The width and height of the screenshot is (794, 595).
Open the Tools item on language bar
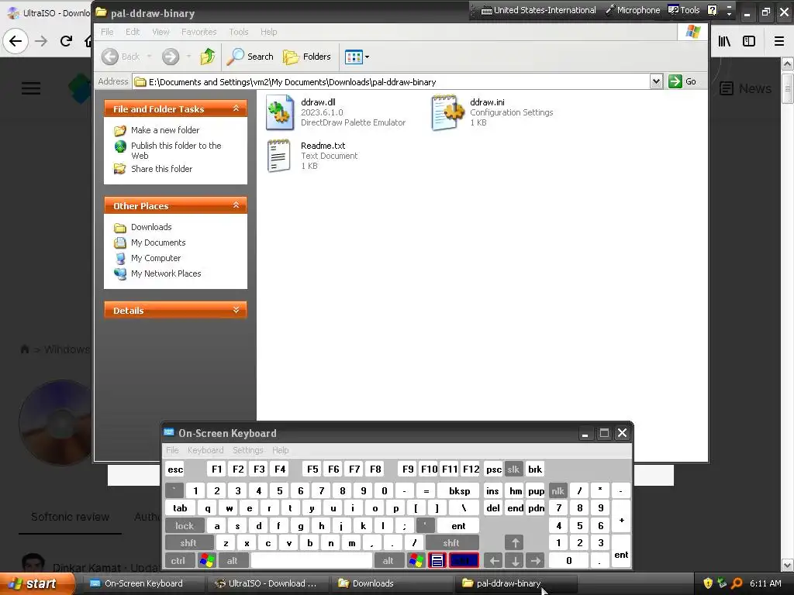tap(684, 10)
